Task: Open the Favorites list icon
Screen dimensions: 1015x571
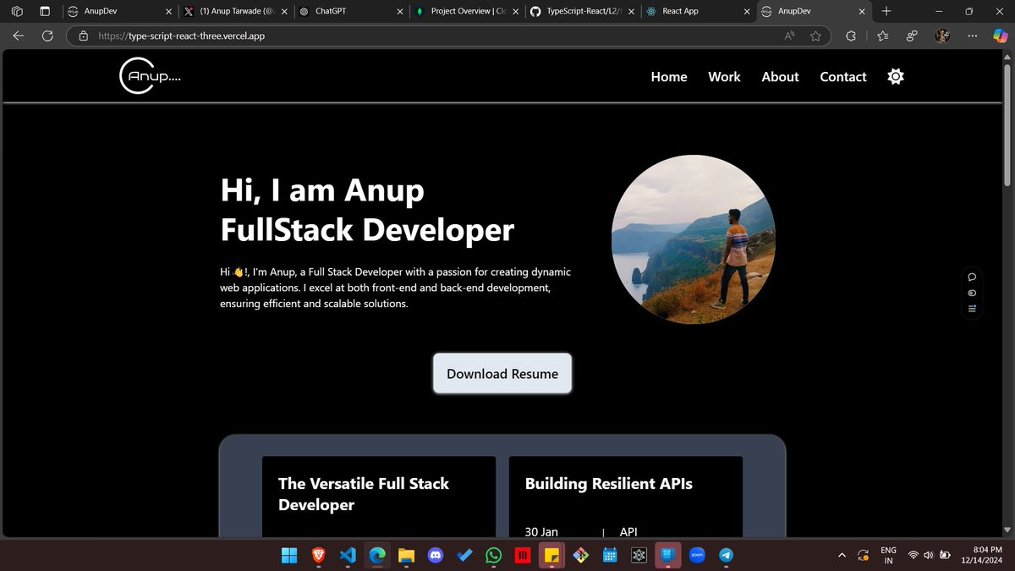Action: click(882, 36)
